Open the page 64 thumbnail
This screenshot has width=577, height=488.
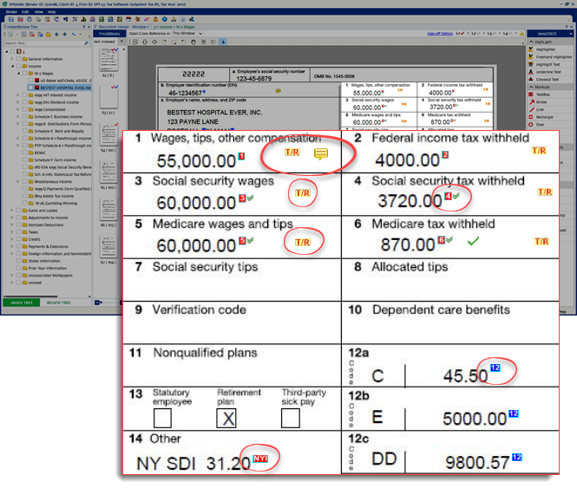[x=108, y=135]
